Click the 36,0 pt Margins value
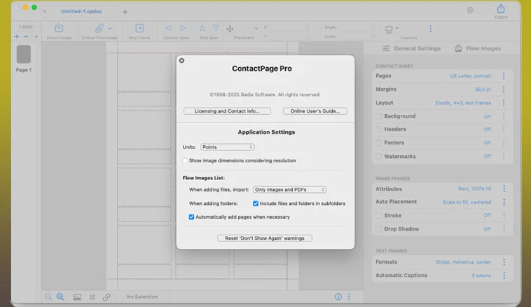Viewport: 531px width, 307px height. point(483,89)
